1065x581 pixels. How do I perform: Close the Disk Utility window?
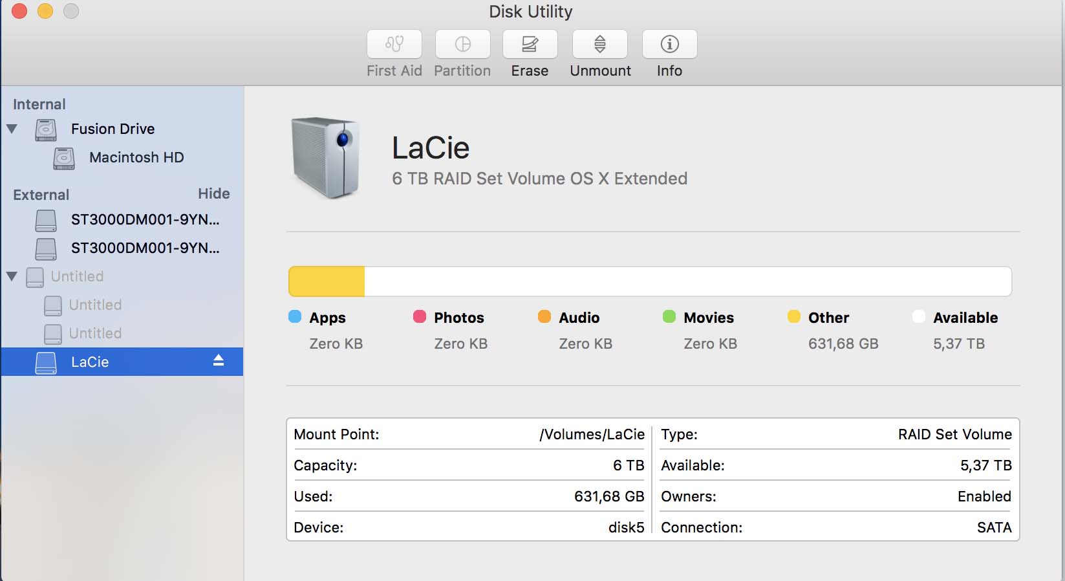[x=19, y=11]
